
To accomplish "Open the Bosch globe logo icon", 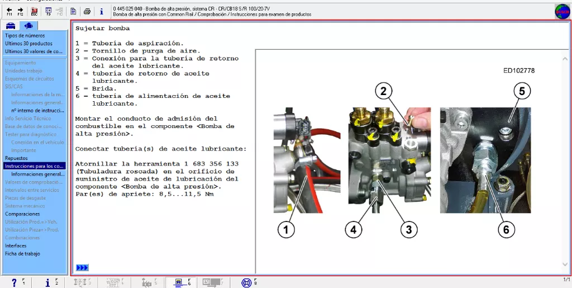I will coord(562,12).
